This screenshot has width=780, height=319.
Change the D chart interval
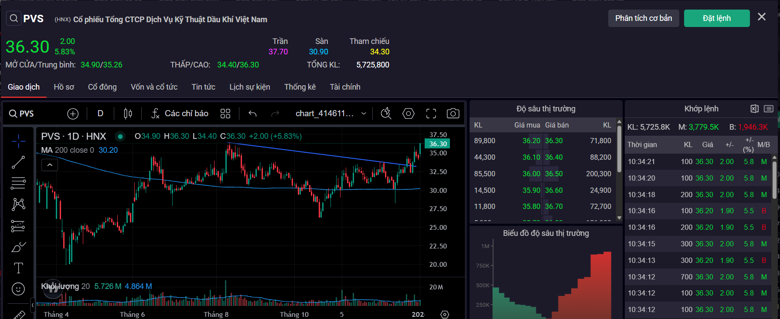click(100, 114)
